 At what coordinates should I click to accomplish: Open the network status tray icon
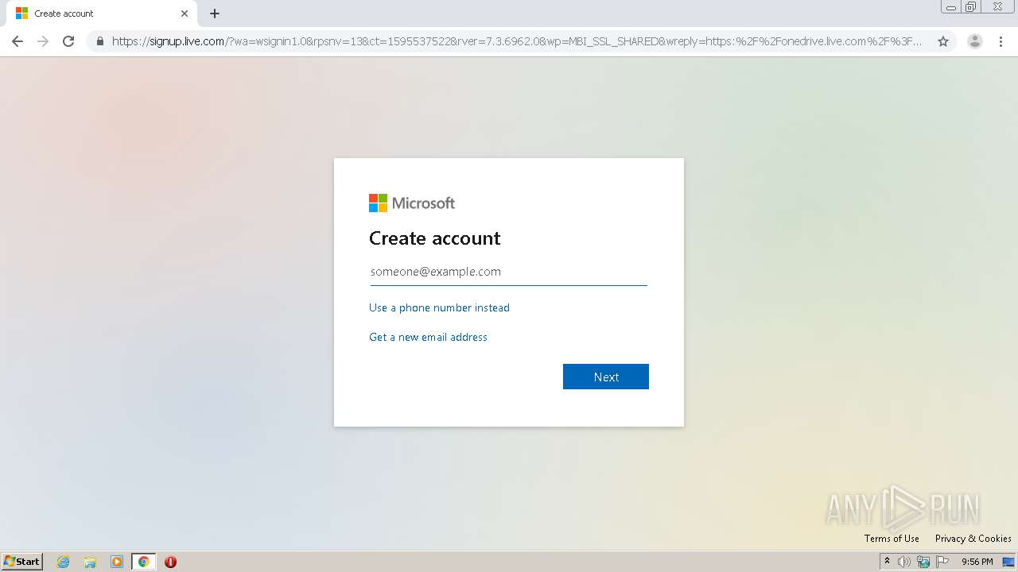pyautogui.click(x=923, y=562)
